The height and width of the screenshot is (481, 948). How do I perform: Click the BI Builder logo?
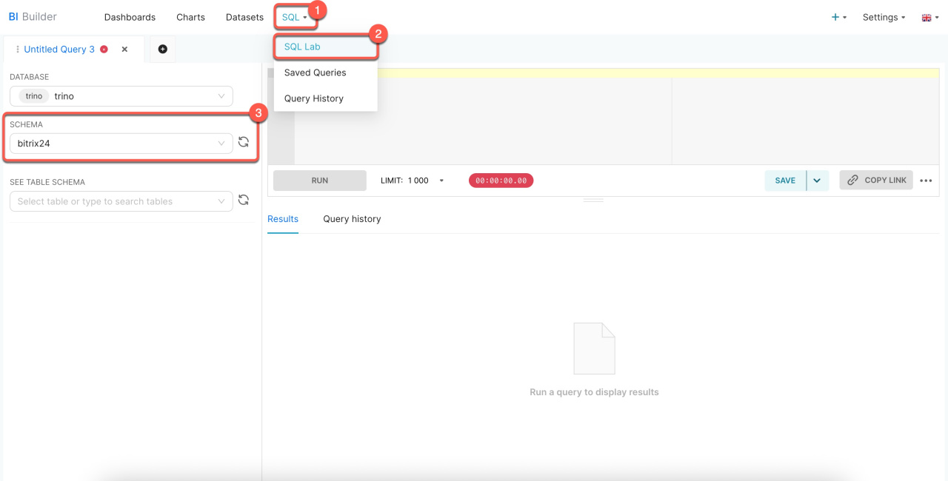tap(33, 16)
